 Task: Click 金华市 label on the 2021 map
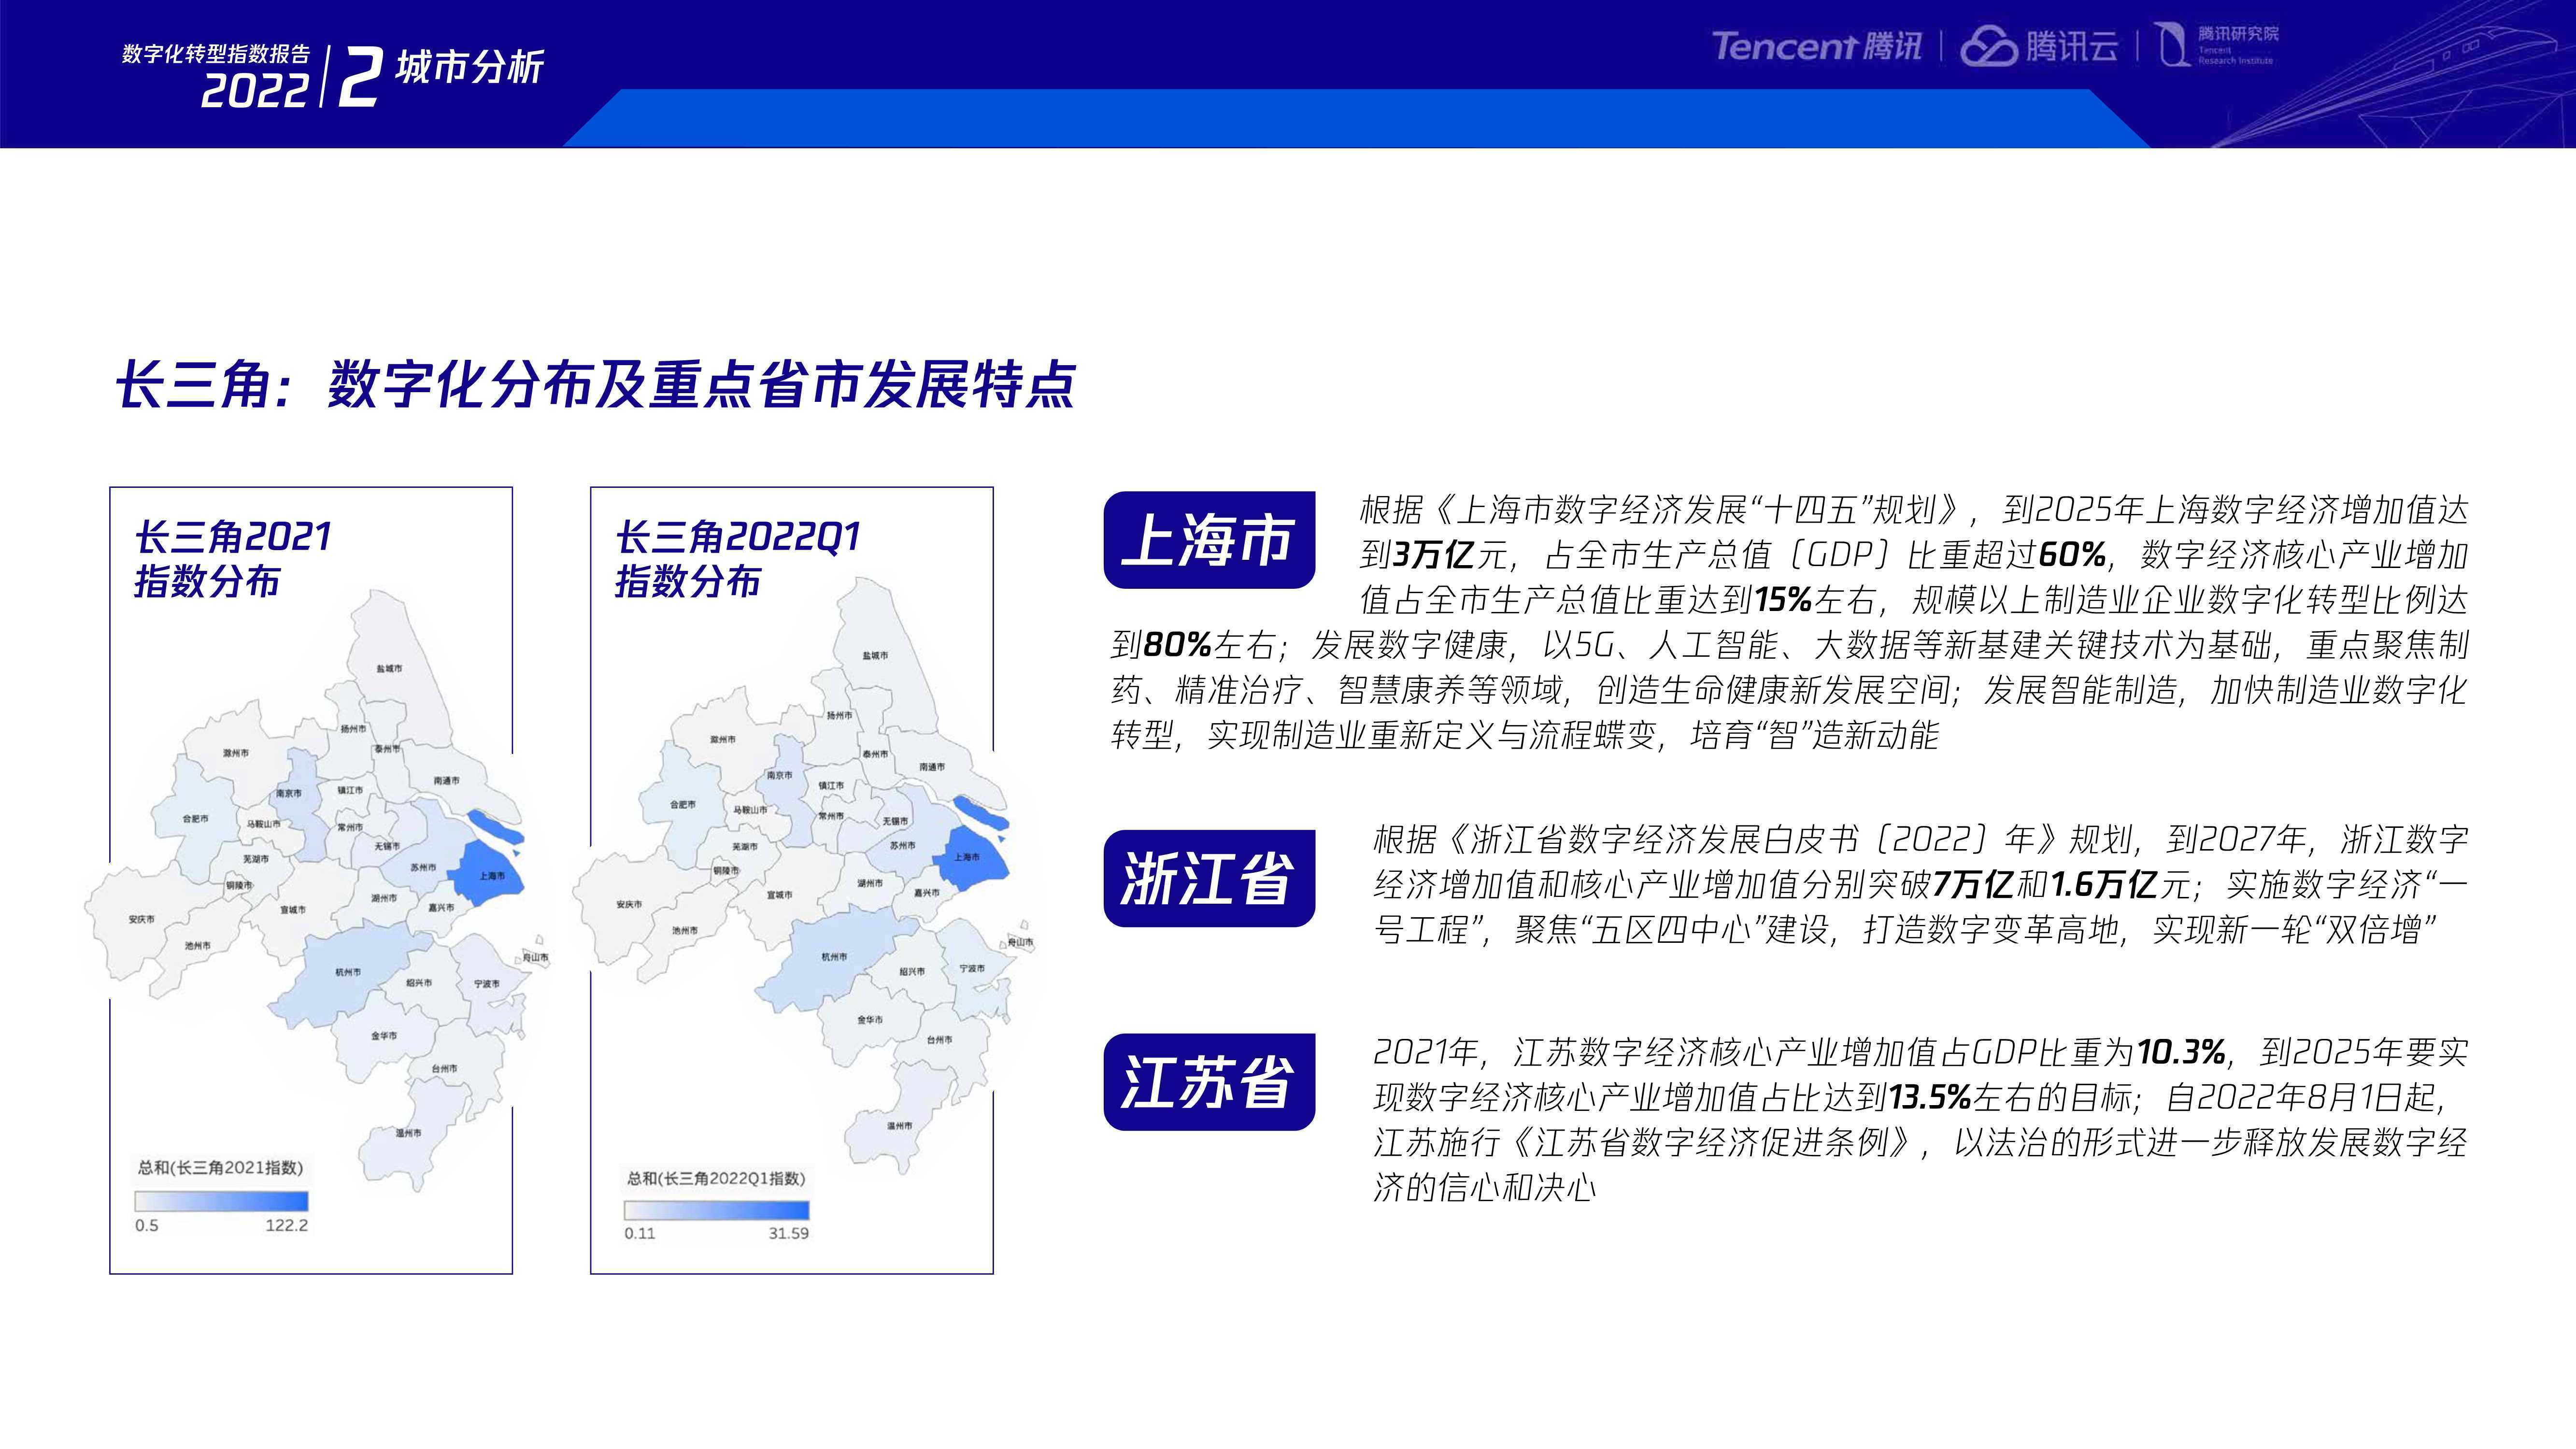click(x=384, y=1035)
